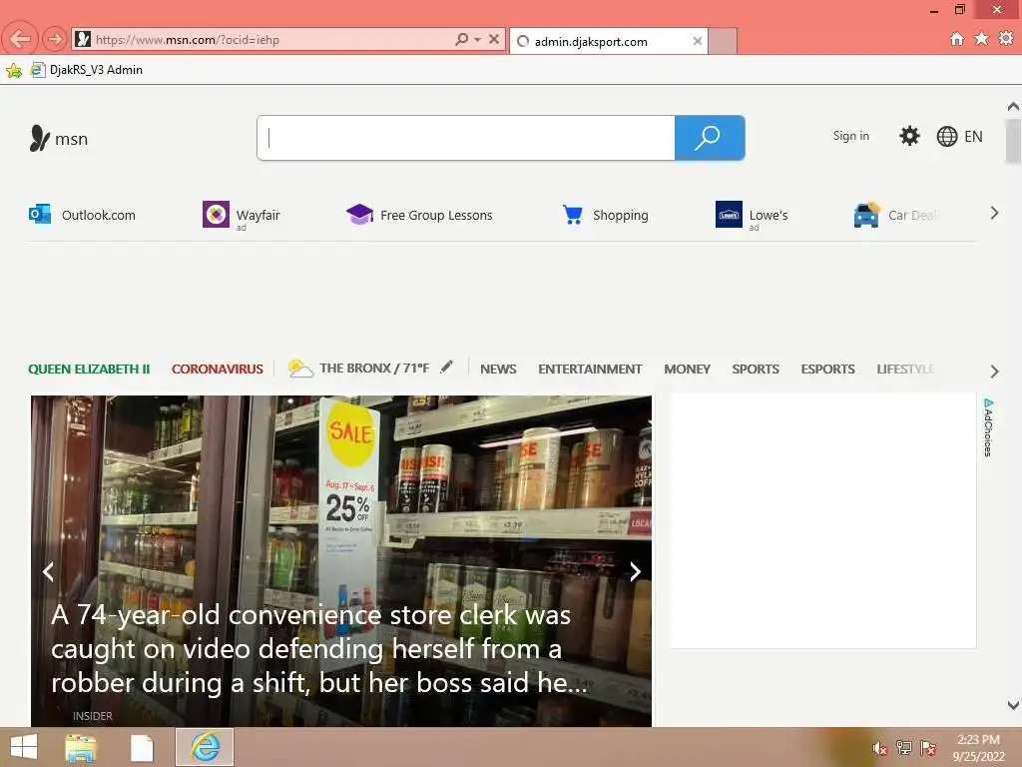
Task: Click the weather sun-cloud icon
Action: pos(299,368)
